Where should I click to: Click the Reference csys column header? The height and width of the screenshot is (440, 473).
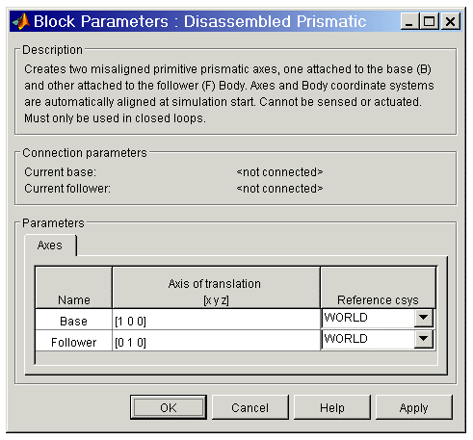[x=378, y=288]
